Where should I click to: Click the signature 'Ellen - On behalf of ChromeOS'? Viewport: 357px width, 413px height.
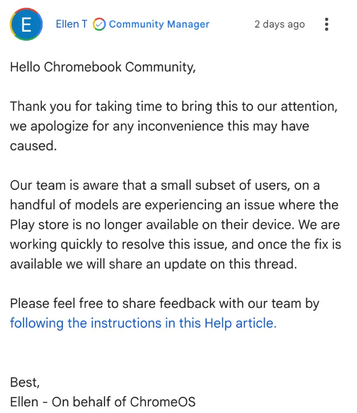103,402
